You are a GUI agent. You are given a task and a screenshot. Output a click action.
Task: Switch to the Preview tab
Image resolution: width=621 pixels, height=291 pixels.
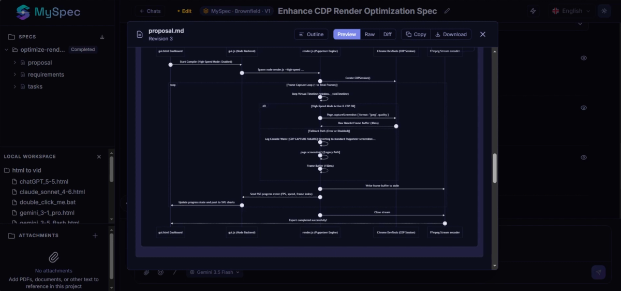[347, 34]
